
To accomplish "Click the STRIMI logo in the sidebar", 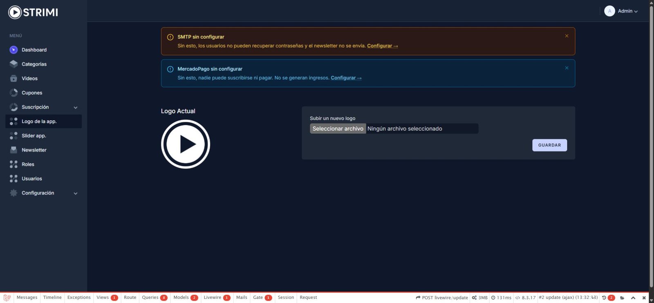I will [33, 12].
